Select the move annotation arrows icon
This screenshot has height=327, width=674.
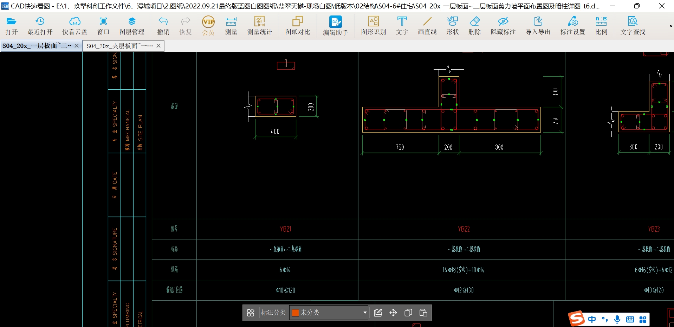click(x=393, y=313)
